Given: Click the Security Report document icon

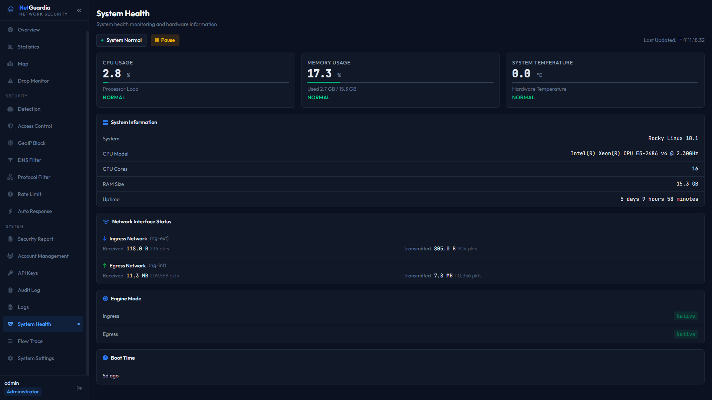Looking at the screenshot, I should [10, 239].
